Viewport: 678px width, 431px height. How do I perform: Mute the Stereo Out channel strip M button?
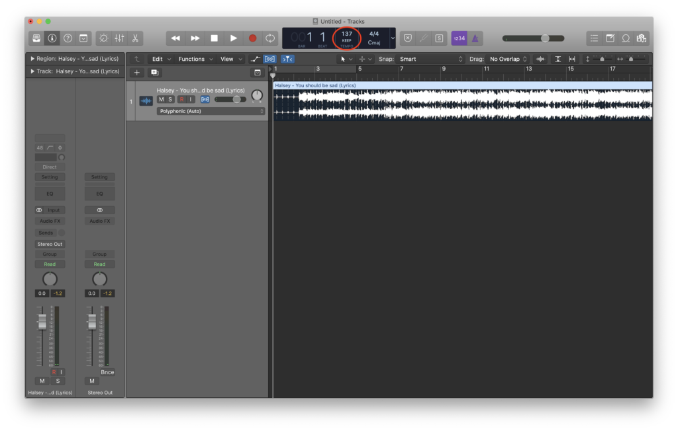coord(91,381)
